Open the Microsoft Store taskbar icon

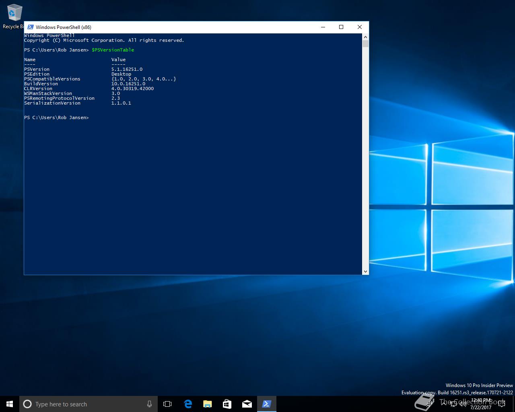(227, 404)
